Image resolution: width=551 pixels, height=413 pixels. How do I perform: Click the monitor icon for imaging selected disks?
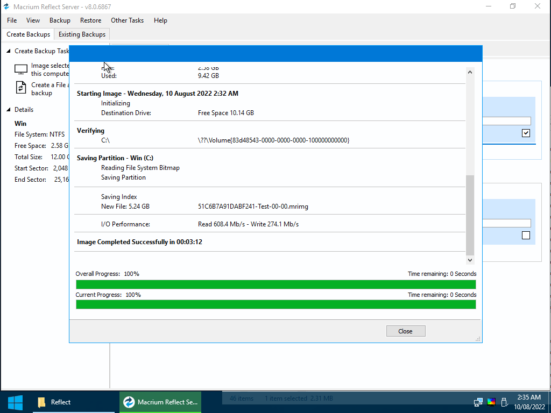click(21, 69)
